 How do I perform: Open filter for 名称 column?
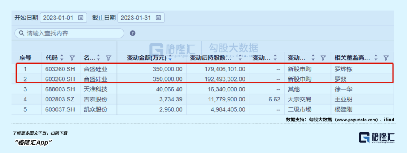click(109, 58)
